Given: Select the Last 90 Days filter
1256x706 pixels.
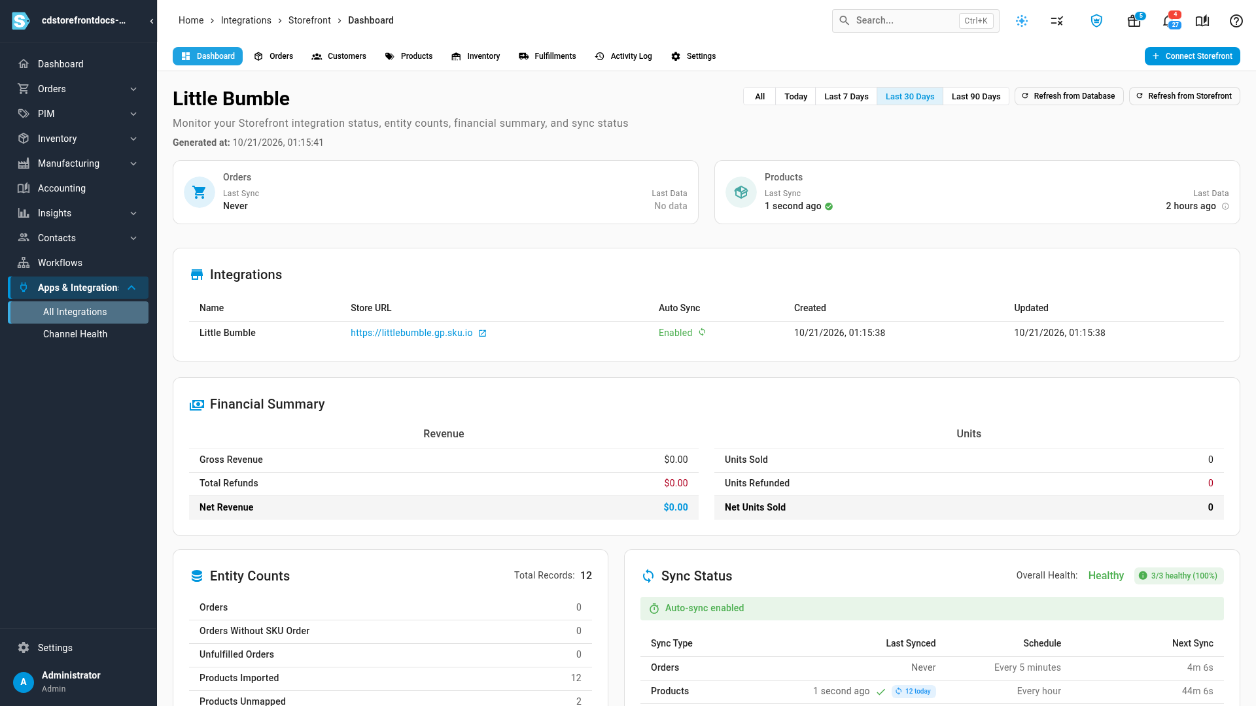Looking at the screenshot, I should click(976, 96).
